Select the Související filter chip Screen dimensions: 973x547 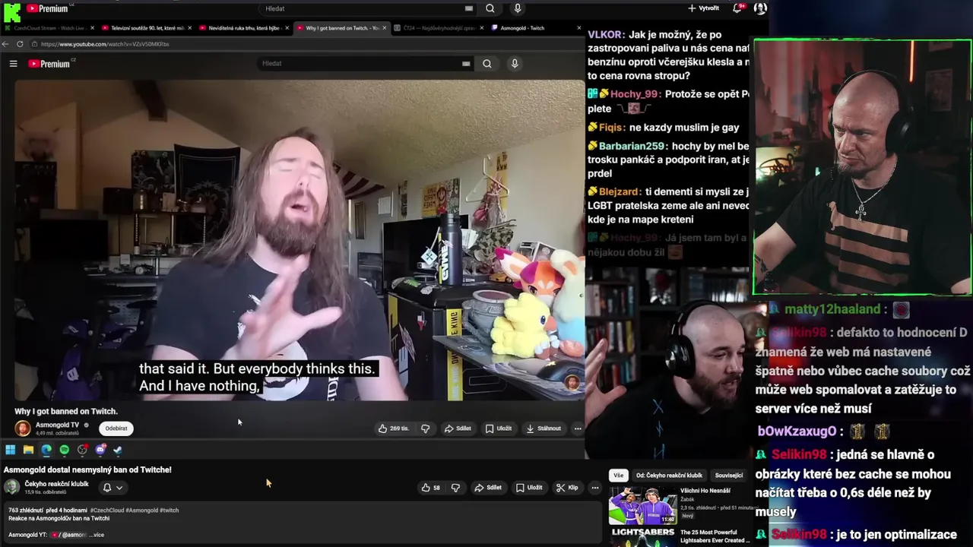point(728,476)
